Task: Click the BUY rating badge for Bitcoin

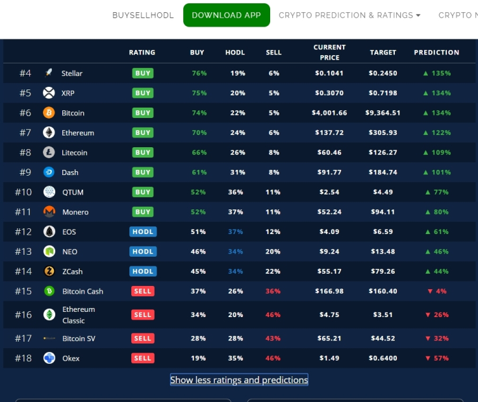Action: (143, 113)
